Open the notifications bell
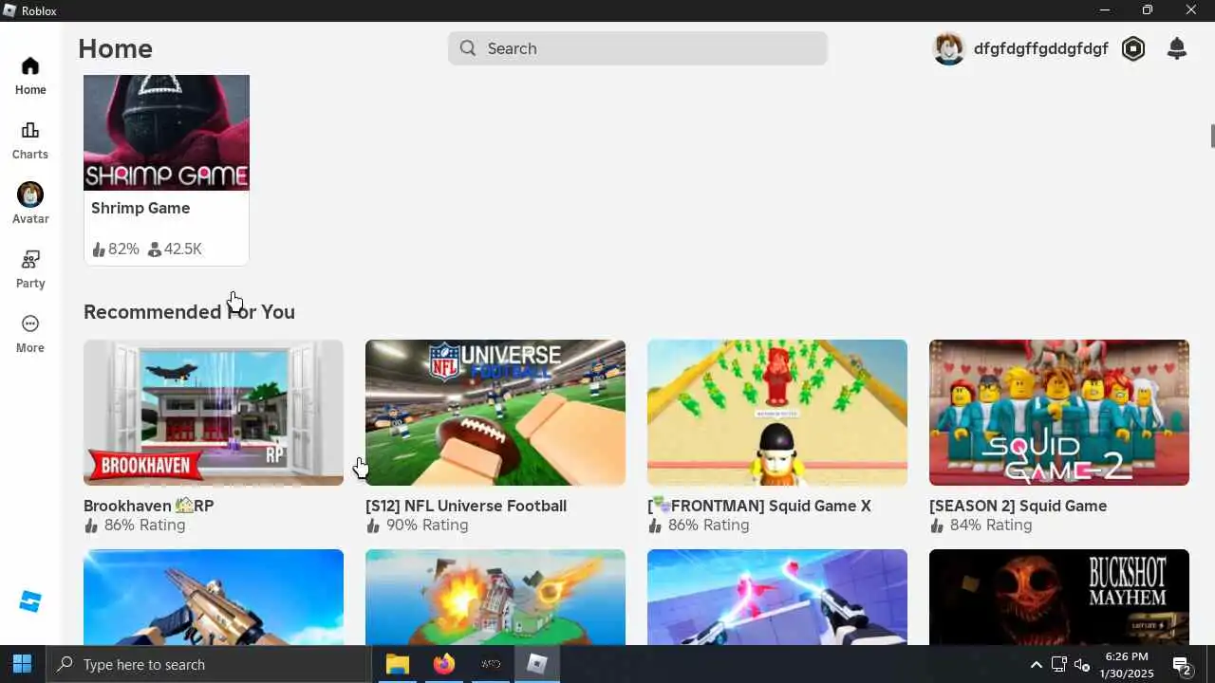The width and height of the screenshot is (1215, 683). pos(1177,48)
